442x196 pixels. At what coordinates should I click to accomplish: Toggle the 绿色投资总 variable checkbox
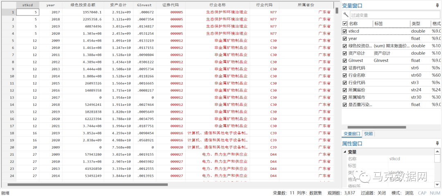pos(345,46)
